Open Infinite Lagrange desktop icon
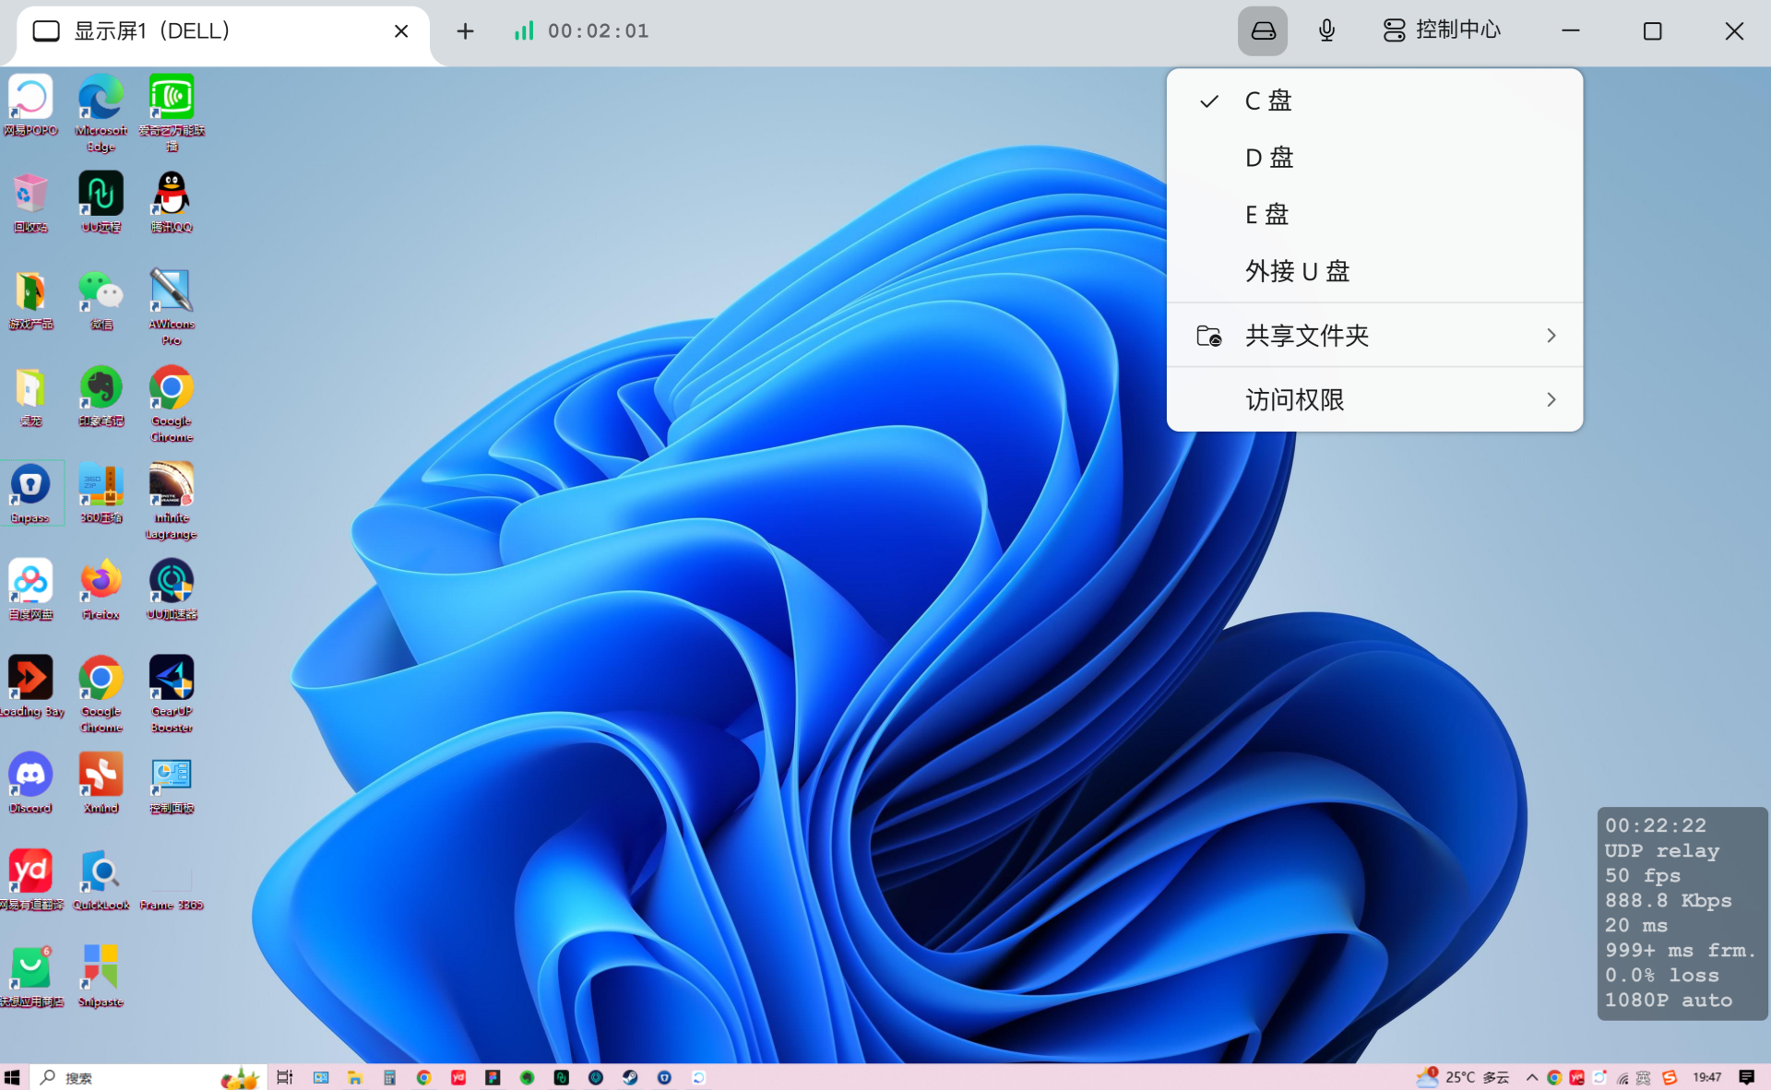The image size is (1771, 1090). 172,500
